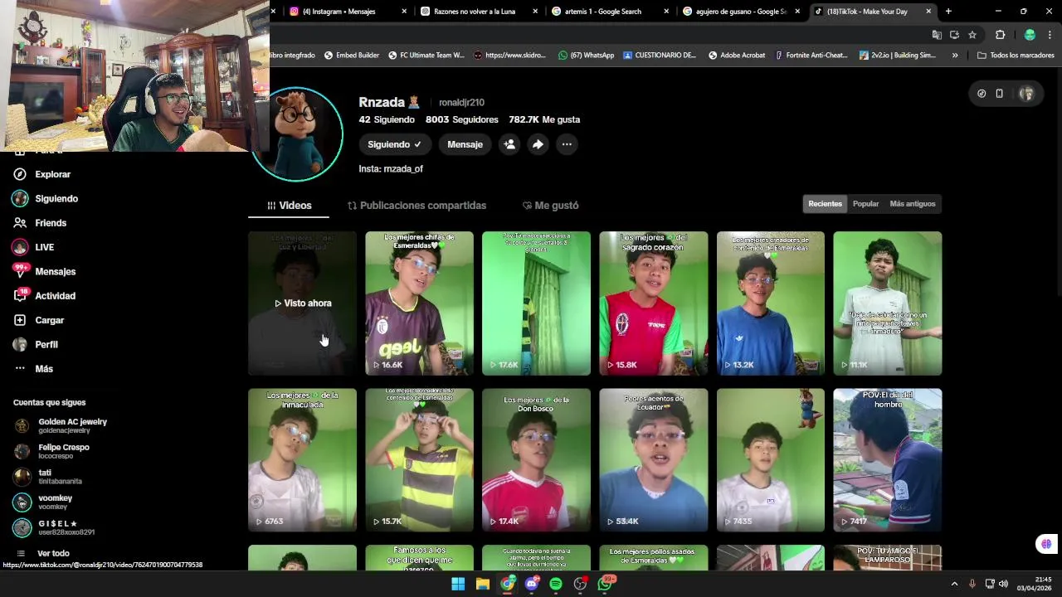The height and width of the screenshot is (597, 1062).
Task: Click the translate page icon in address bar
Action: pyautogui.click(x=937, y=35)
